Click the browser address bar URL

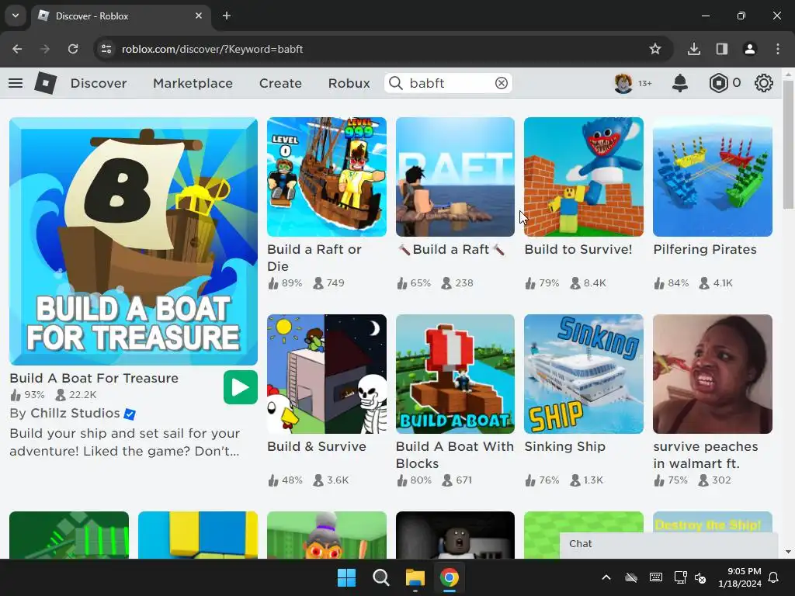pyautogui.click(x=213, y=49)
